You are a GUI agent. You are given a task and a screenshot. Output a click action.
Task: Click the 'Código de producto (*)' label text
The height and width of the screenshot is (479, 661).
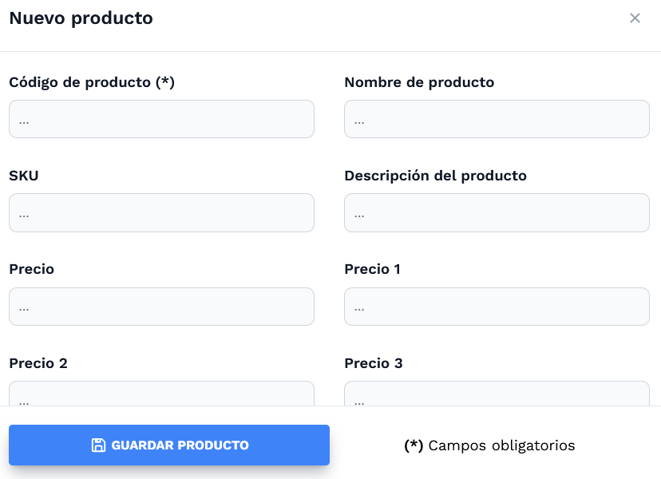coord(92,82)
